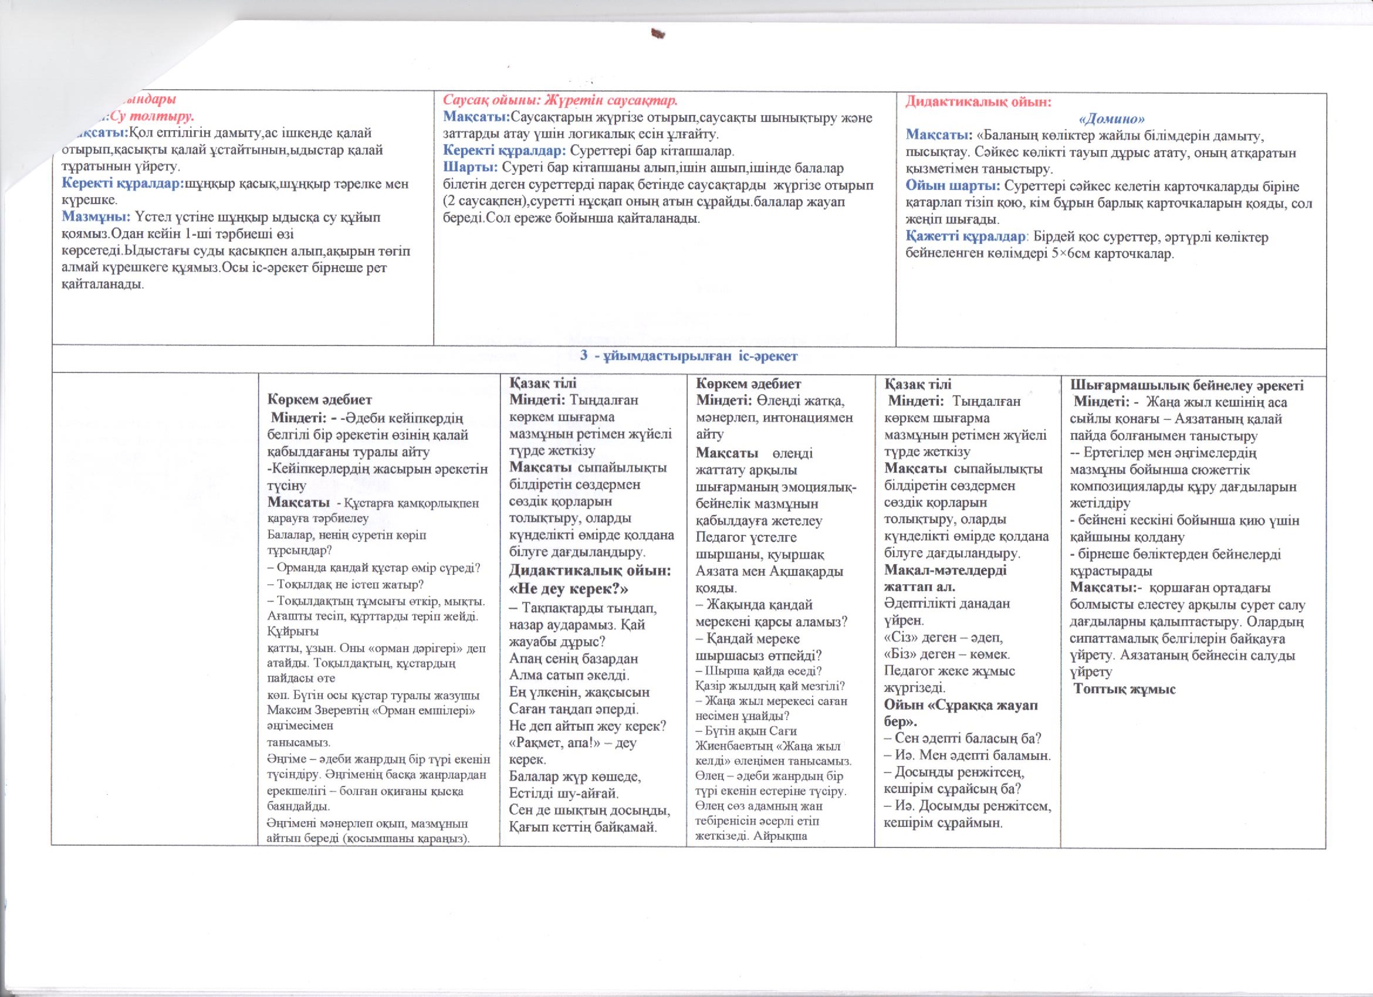The image size is (1373, 997).
Task: Click the 'Дидактикалық ойын:' red heading at the top right
Action: 978,102
